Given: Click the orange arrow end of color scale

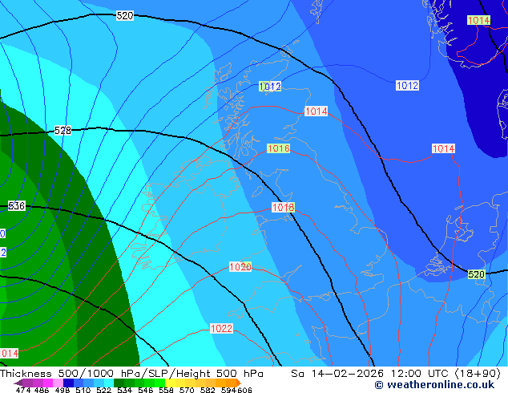Looking at the screenshot, I should [239, 383].
